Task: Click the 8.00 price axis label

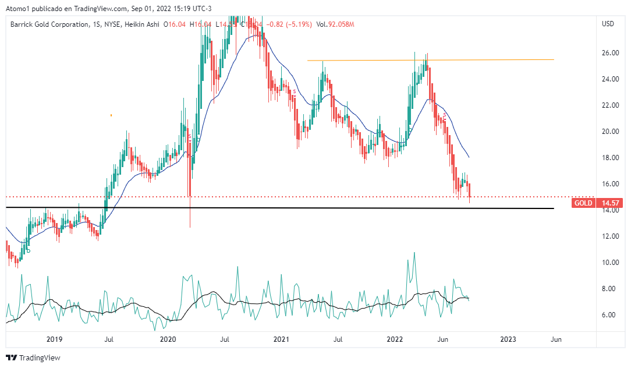Action: click(x=608, y=288)
